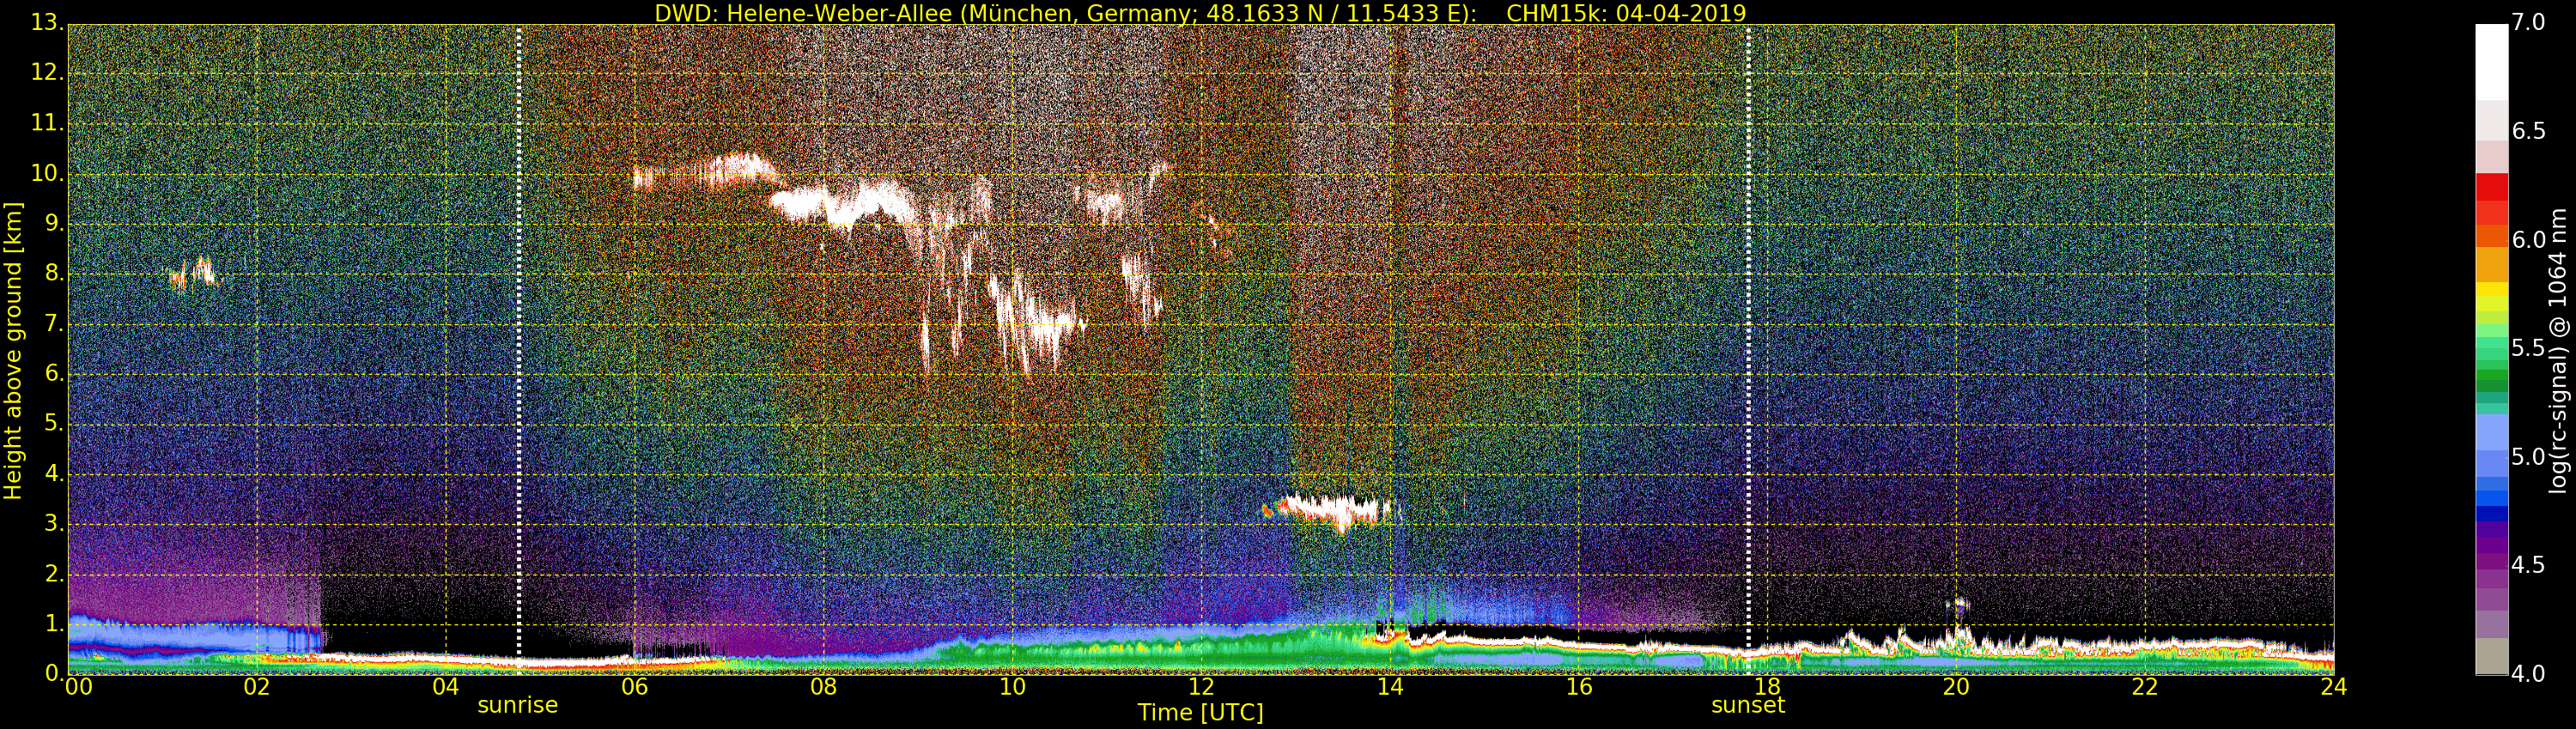The width and height of the screenshot is (2576, 729).
Task: Click the Time [UTC] axis title
Action: point(1200,713)
